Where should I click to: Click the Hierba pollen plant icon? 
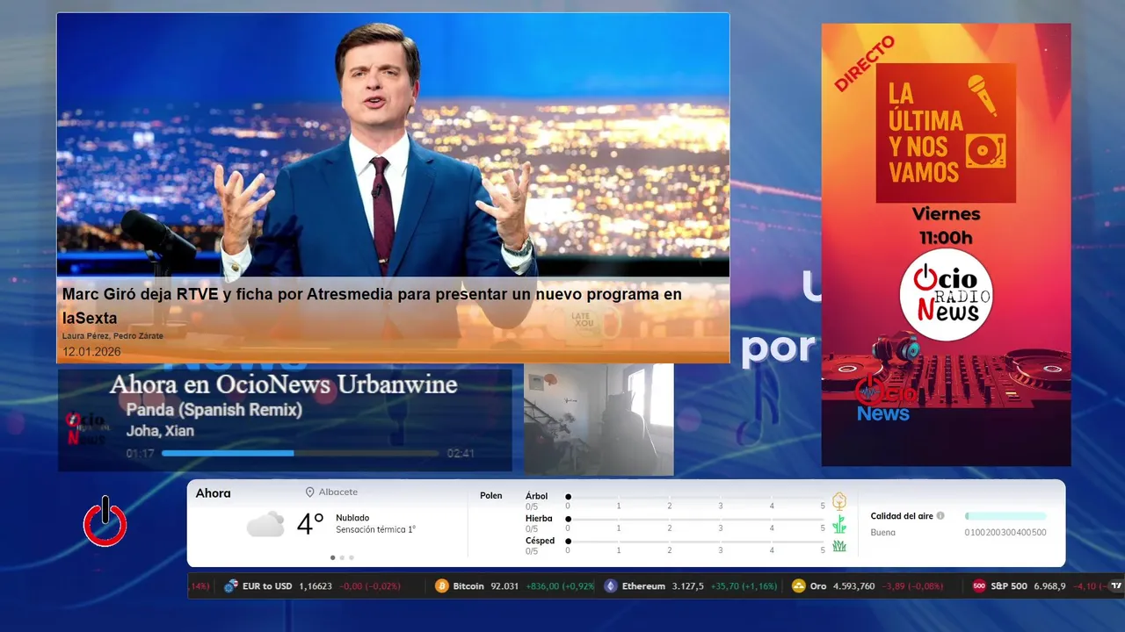839,524
